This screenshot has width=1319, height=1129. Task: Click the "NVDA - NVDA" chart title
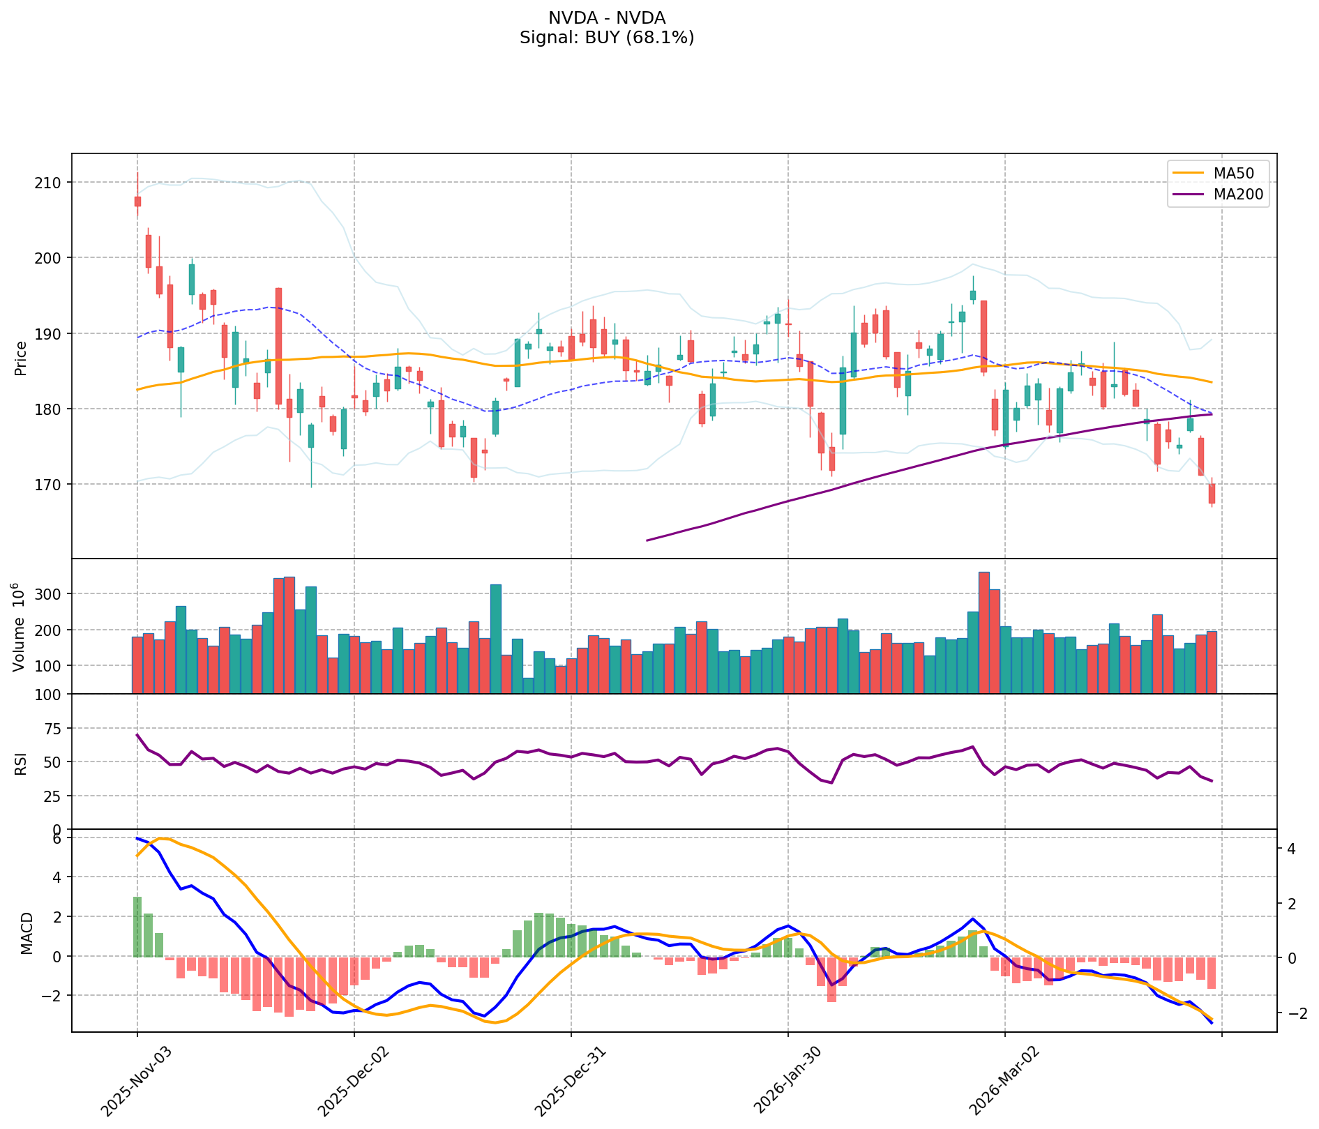[x=606, y=18]
